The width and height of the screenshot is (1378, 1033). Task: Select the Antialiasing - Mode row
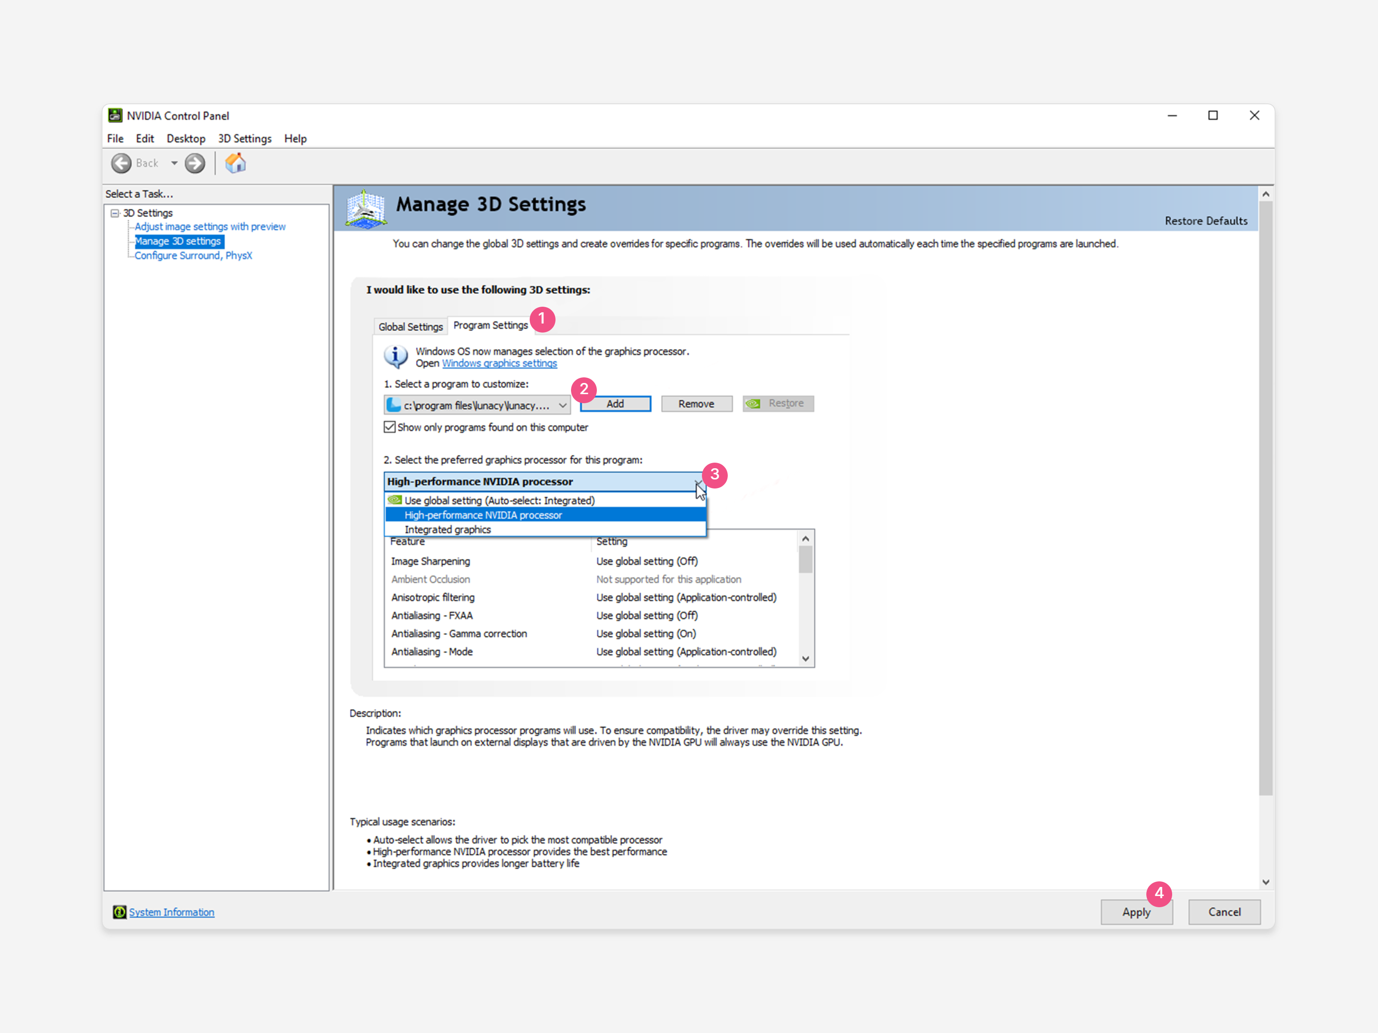(590, 652)
